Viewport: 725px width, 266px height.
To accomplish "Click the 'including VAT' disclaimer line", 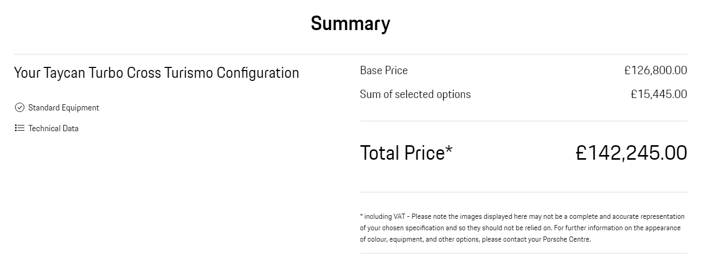I will (522, 216).
